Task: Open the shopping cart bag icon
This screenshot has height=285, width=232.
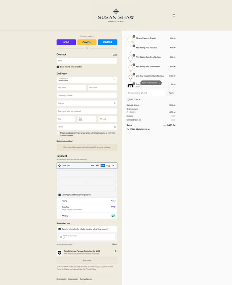Action: click(x=174, y=15)
